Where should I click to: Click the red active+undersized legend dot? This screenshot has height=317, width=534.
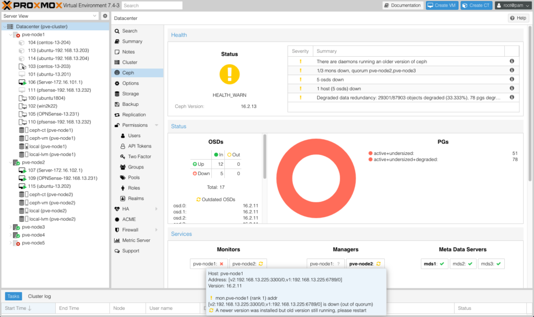[x=371, y=153]
